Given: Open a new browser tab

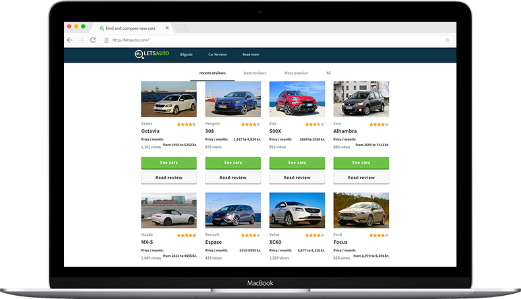Looking at the screenshot, I should pyautogui.click(x=182, y=28).
